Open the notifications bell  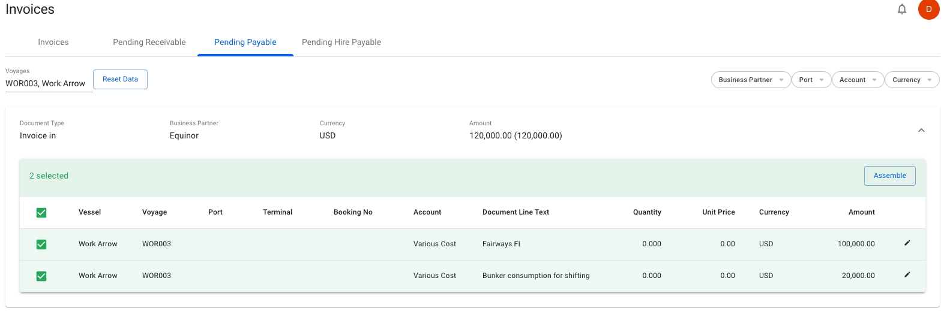[x=901, y=9]
